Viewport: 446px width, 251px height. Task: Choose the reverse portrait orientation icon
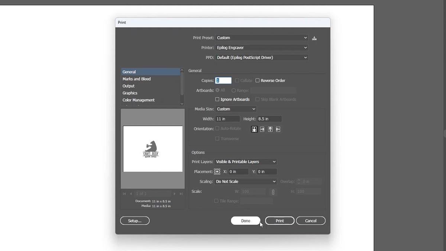pyautogui.click(x=270, y=129)
